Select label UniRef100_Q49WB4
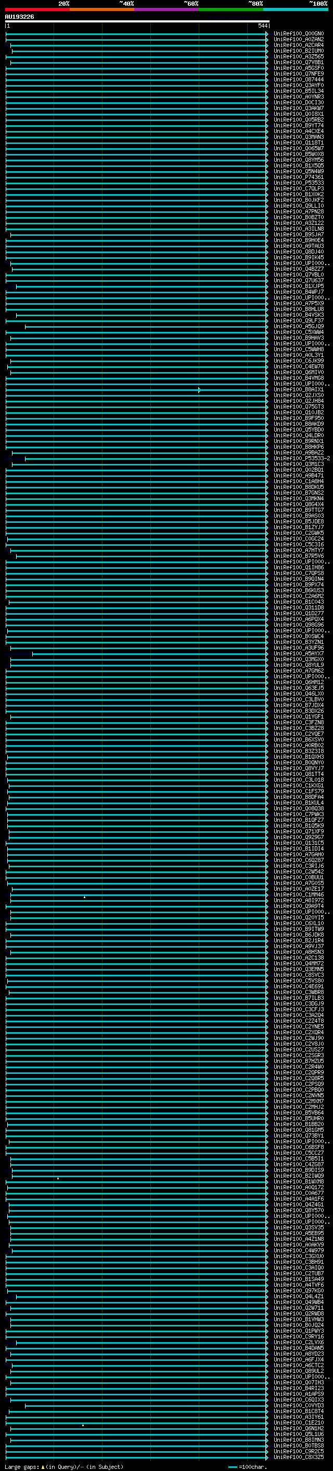 click(x=299, y=1302)
